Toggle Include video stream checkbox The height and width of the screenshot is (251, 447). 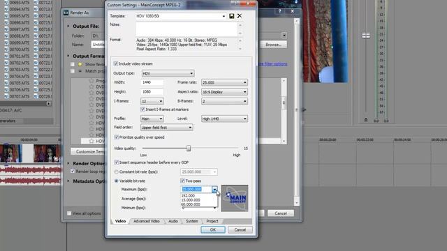(116, 63)
